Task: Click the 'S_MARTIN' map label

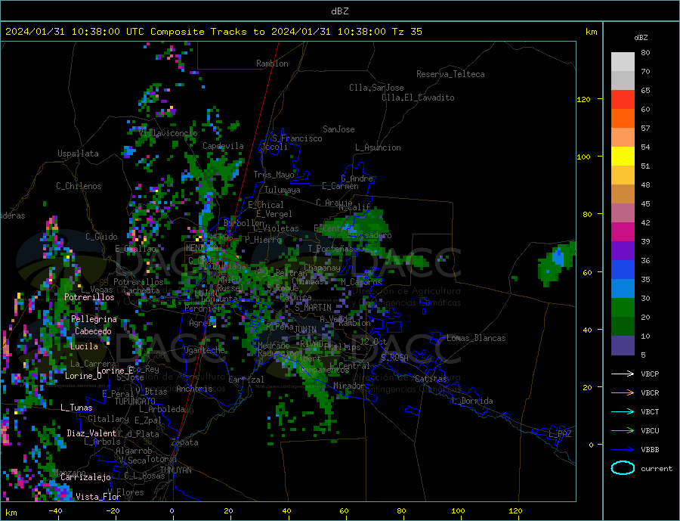Action: 313,308
